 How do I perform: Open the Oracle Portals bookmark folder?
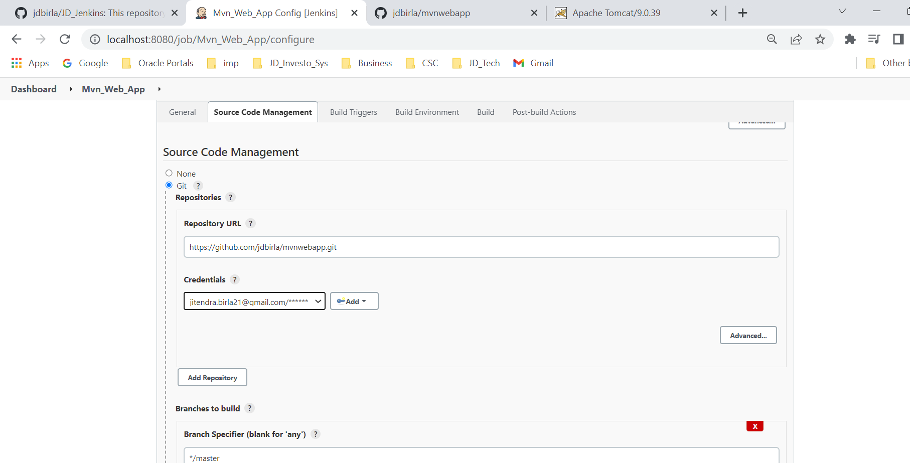coord(158,63)
